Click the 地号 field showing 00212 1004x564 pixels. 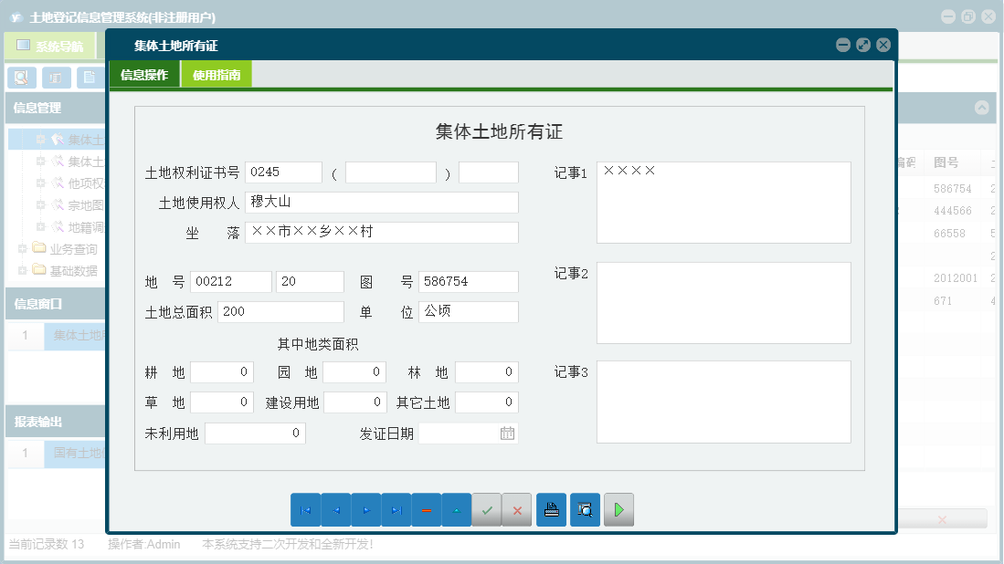tap(230, 281)
